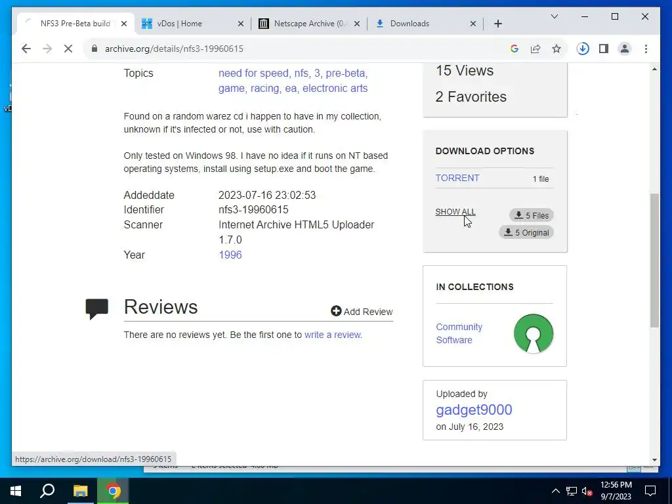Viewport: 672px width, 504px height.
Task: Close the Netscape Archive tab
Action: (x=356, y=24)
